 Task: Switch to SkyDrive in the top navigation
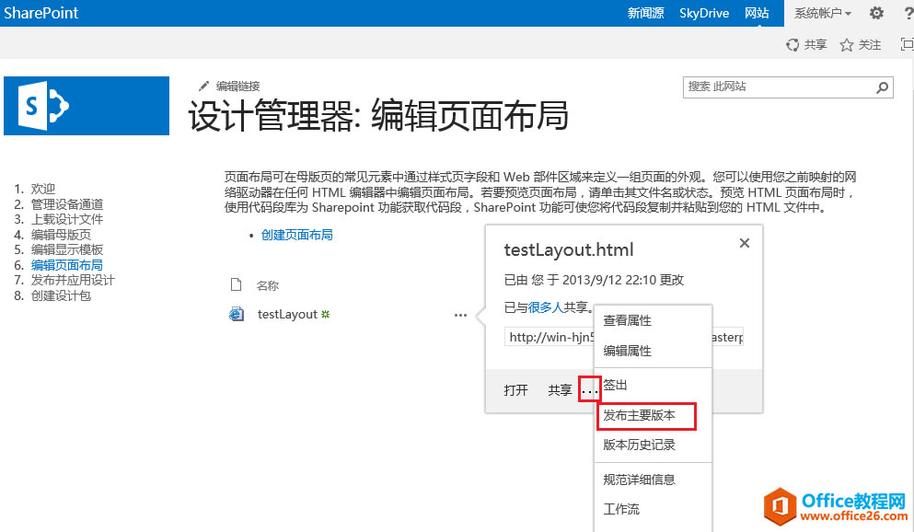pyautogui.click(x=704, y=13)
